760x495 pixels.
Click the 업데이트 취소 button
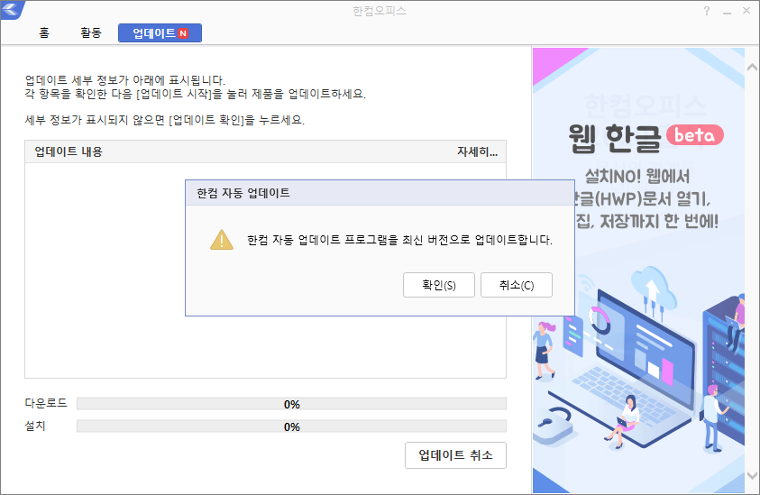pyautogui.click(x=455, y=455)
